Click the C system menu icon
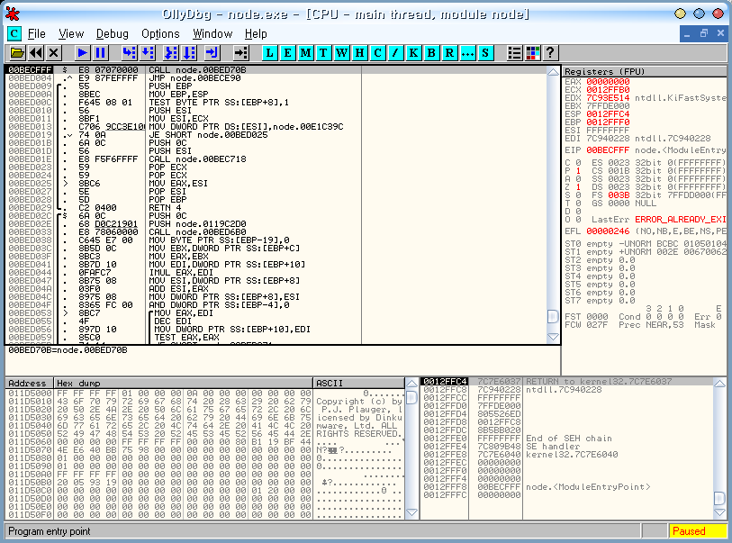Viewport: 732px width, 543px height. [x=14, y=33]
